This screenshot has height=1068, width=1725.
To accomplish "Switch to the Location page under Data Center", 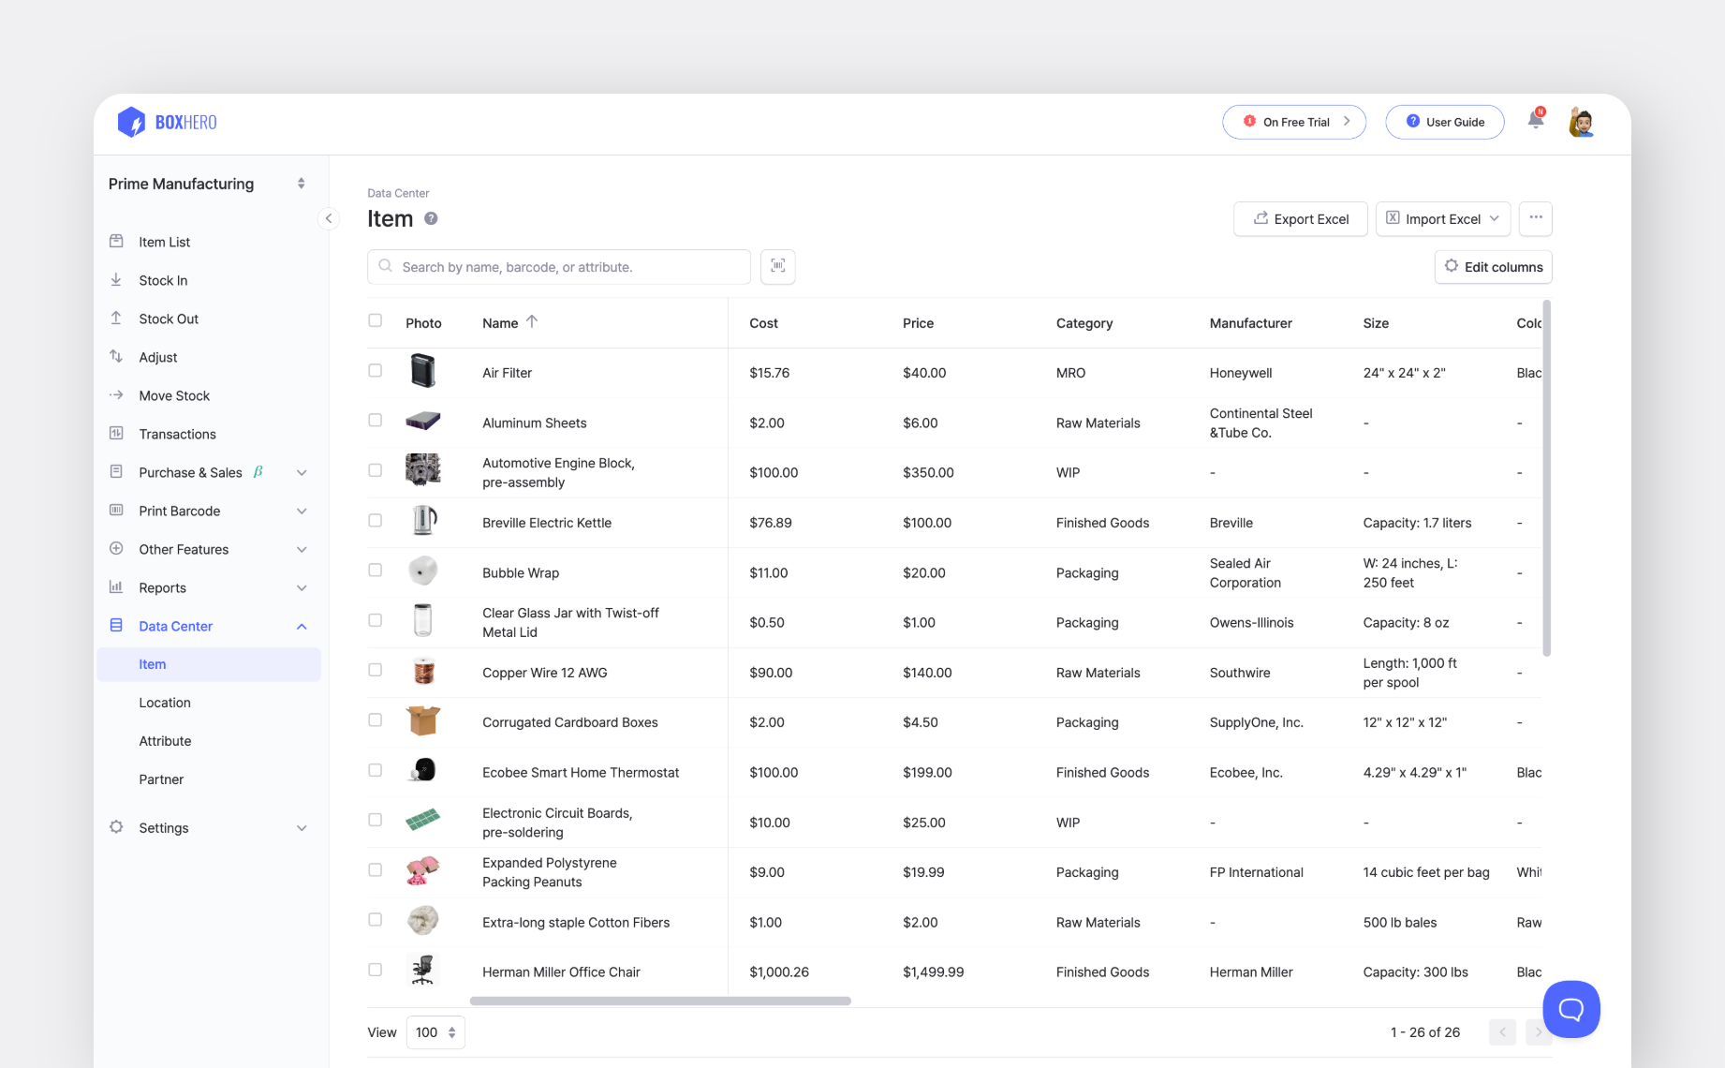I will pyautogui.click(x=164, y=702).
